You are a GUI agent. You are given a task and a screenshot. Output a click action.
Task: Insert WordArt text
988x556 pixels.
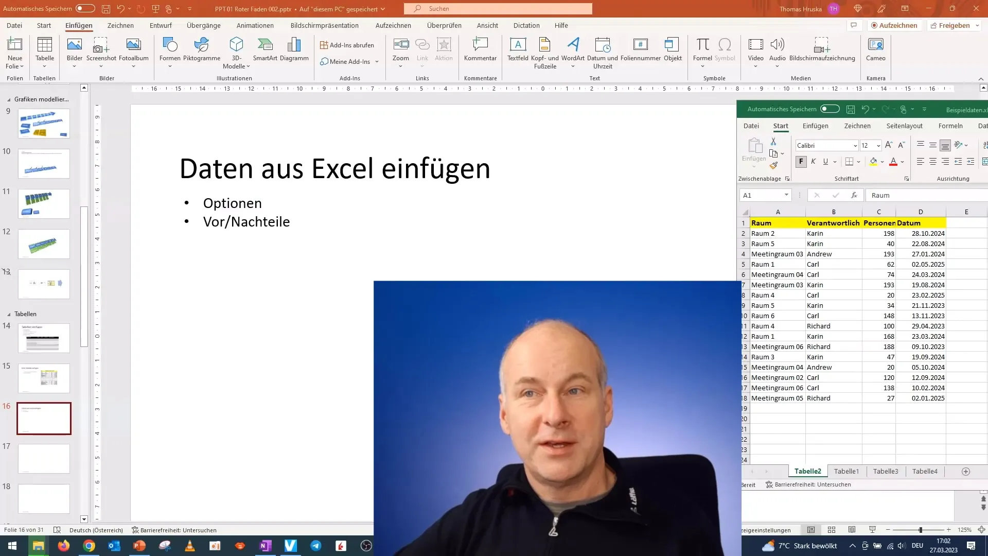[573, 53]
